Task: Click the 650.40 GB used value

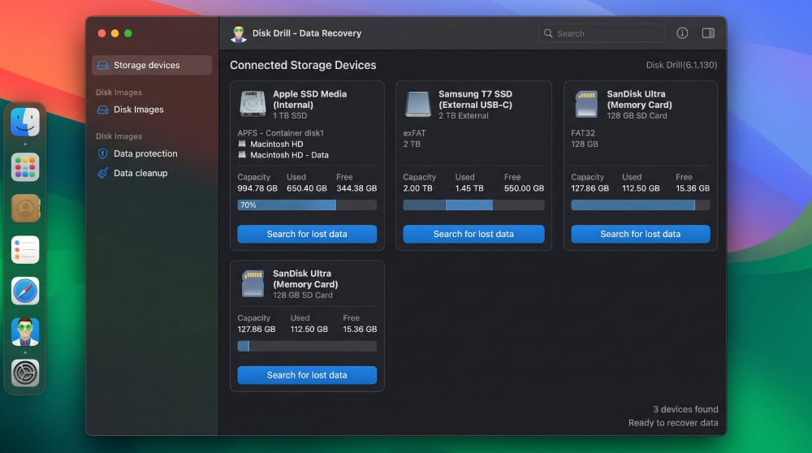Action: (x=307, y=188)
